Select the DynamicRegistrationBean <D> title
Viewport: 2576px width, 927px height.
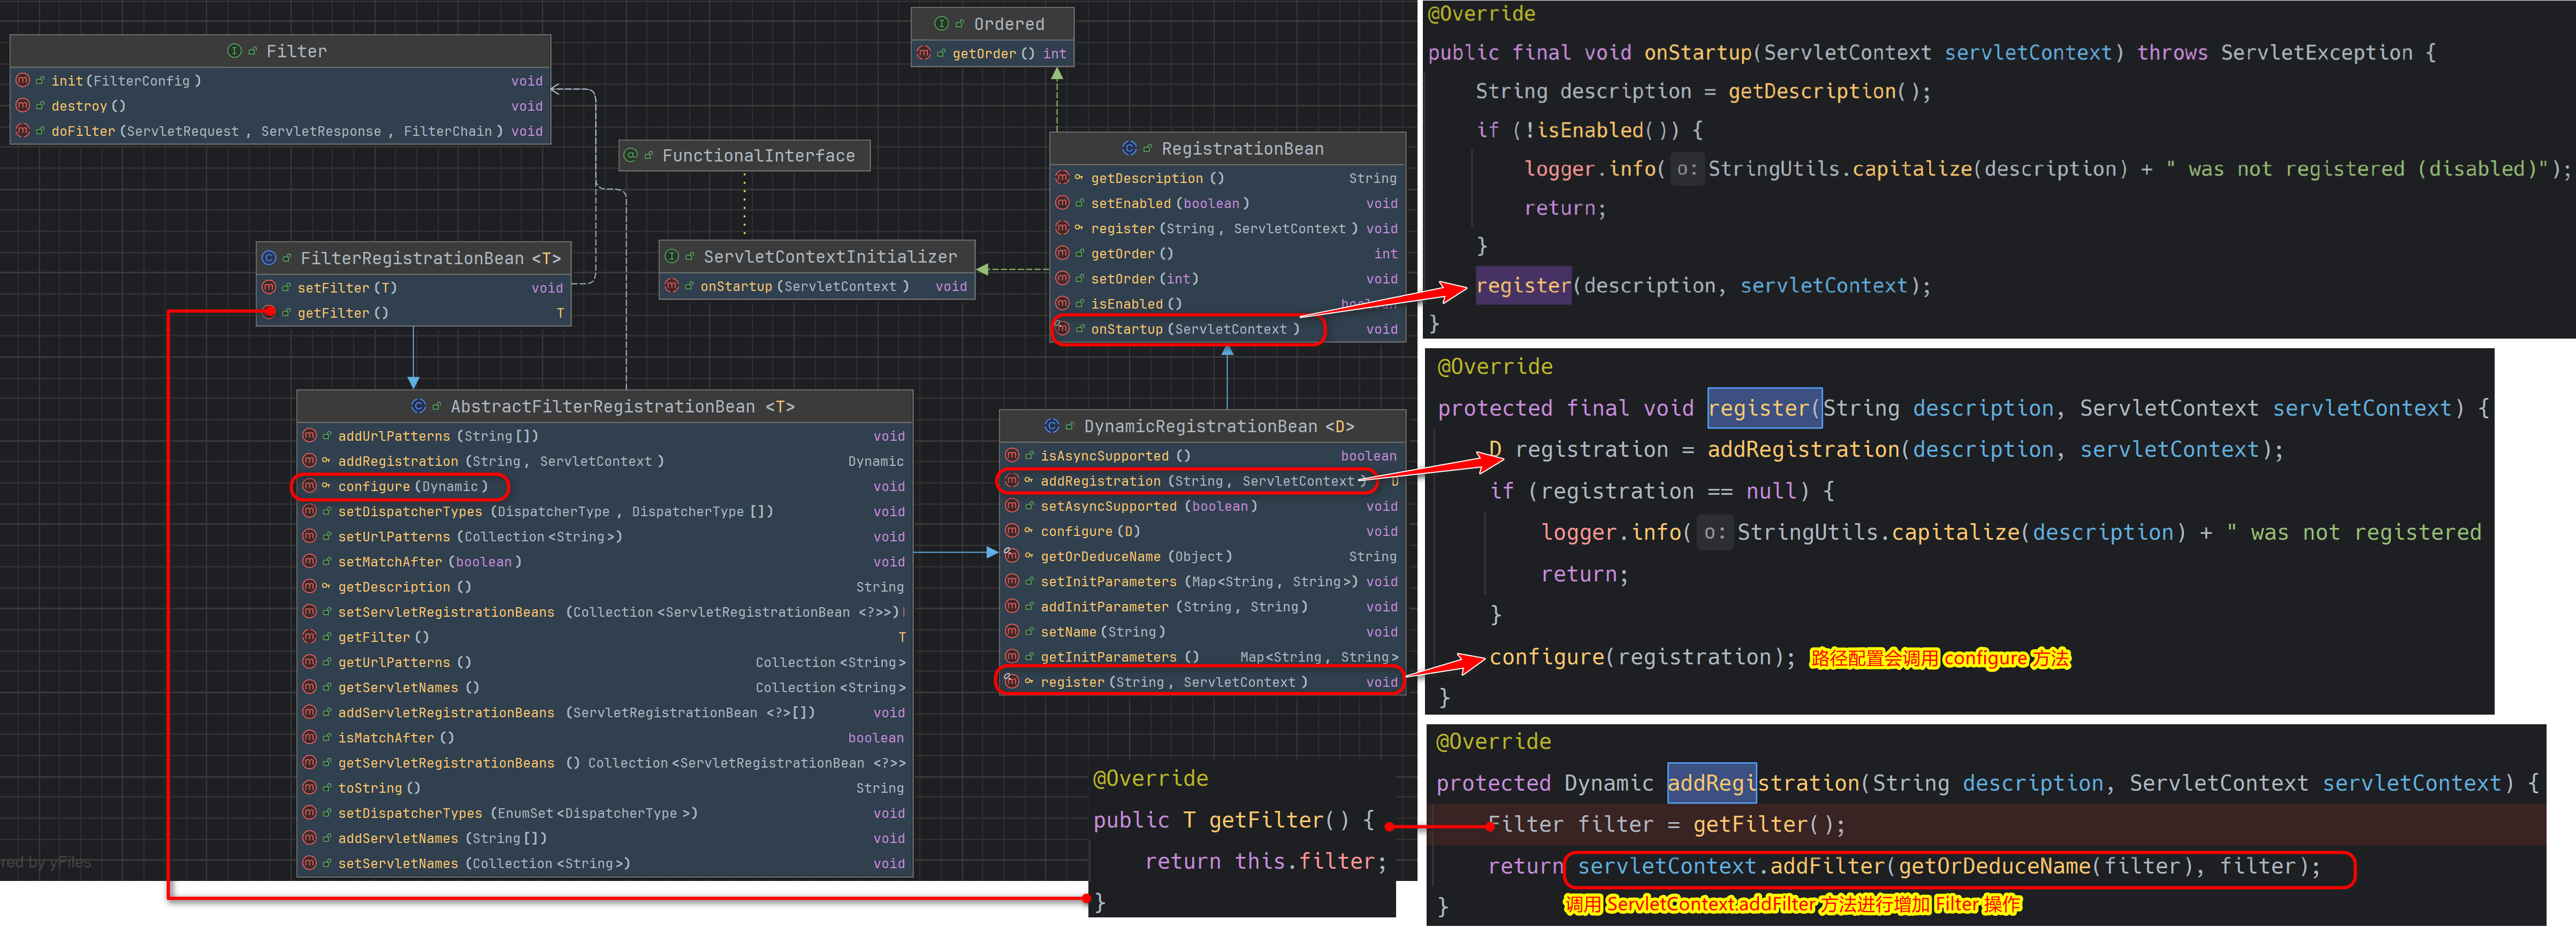click(1219, 426)
